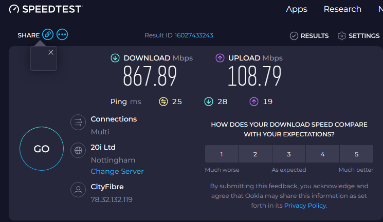Click the 108.79 upload speed value
Screen dimensions: 383x222
click(x=254, y=76)
